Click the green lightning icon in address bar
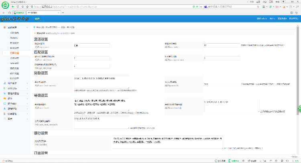 click(197, 6)
